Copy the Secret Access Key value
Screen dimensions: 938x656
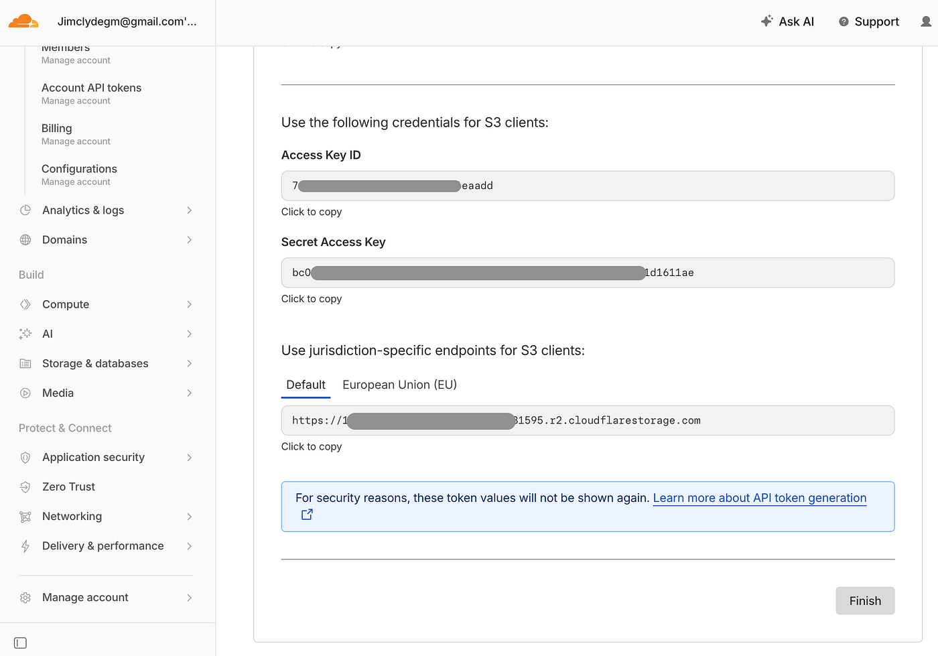pos(588,273)
